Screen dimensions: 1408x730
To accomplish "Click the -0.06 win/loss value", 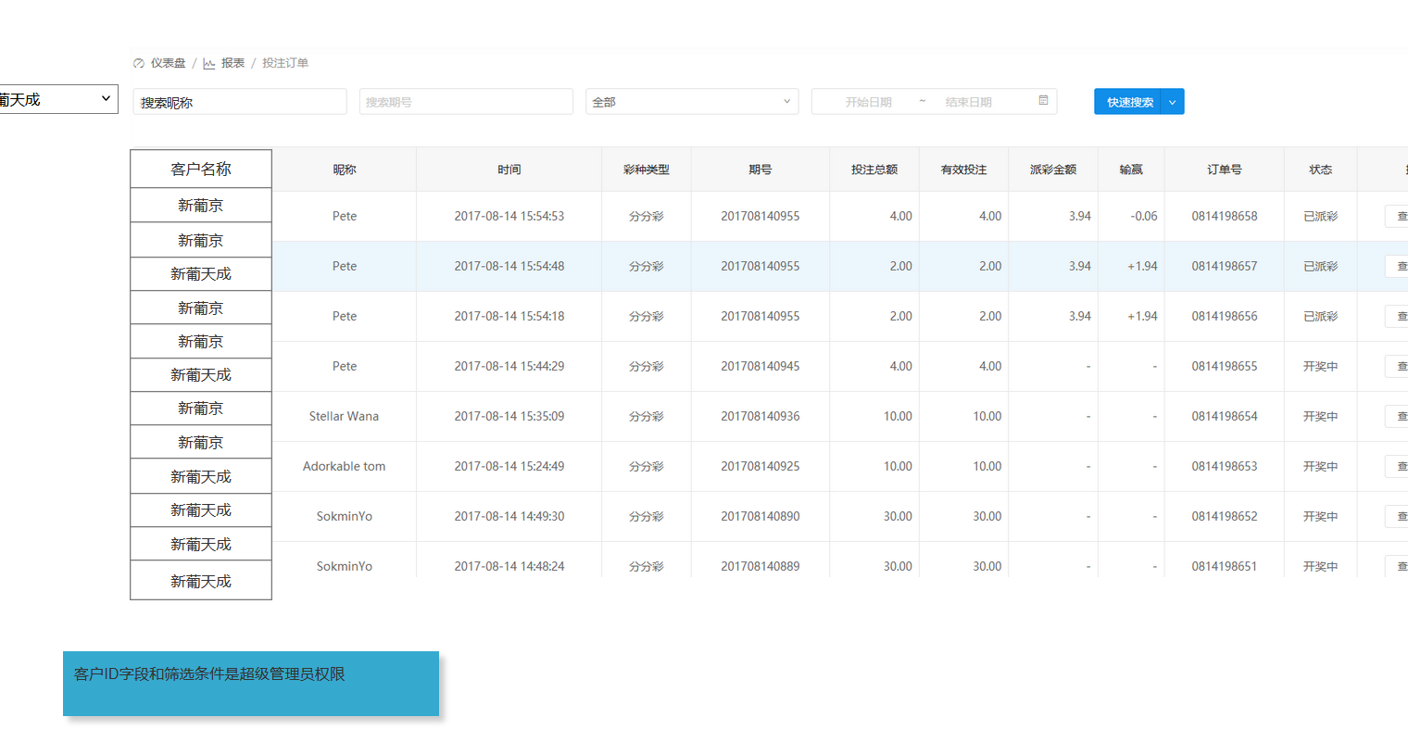I will [x=1144, y=216].
